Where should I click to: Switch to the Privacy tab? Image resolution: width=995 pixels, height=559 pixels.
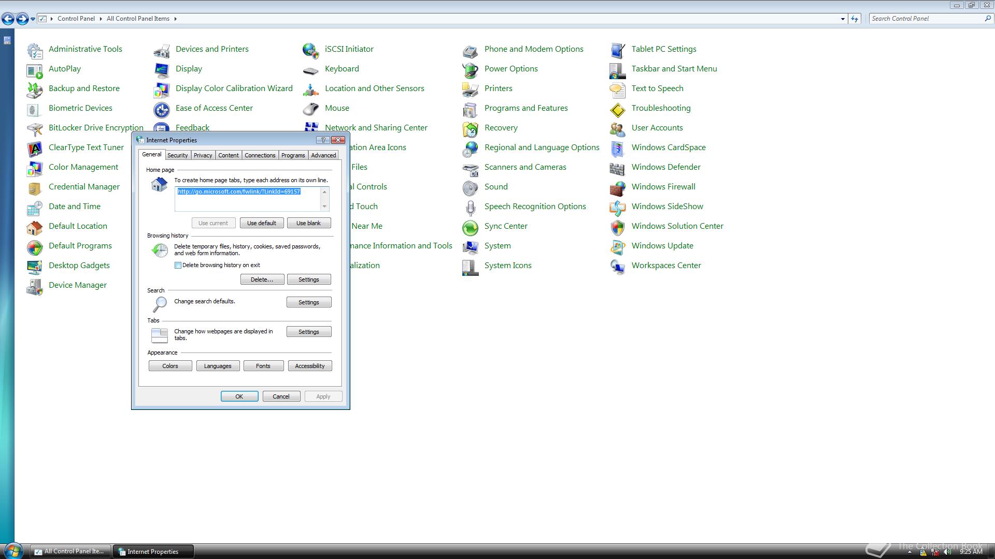pos(203,155)
